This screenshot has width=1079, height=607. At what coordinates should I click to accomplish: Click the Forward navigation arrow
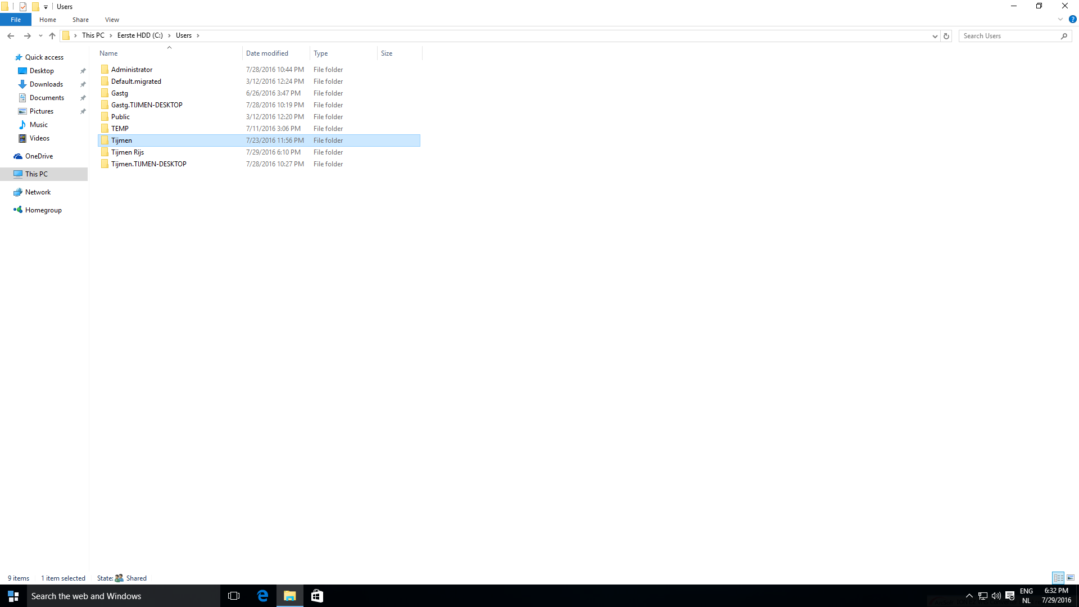(x=27, y=36)
